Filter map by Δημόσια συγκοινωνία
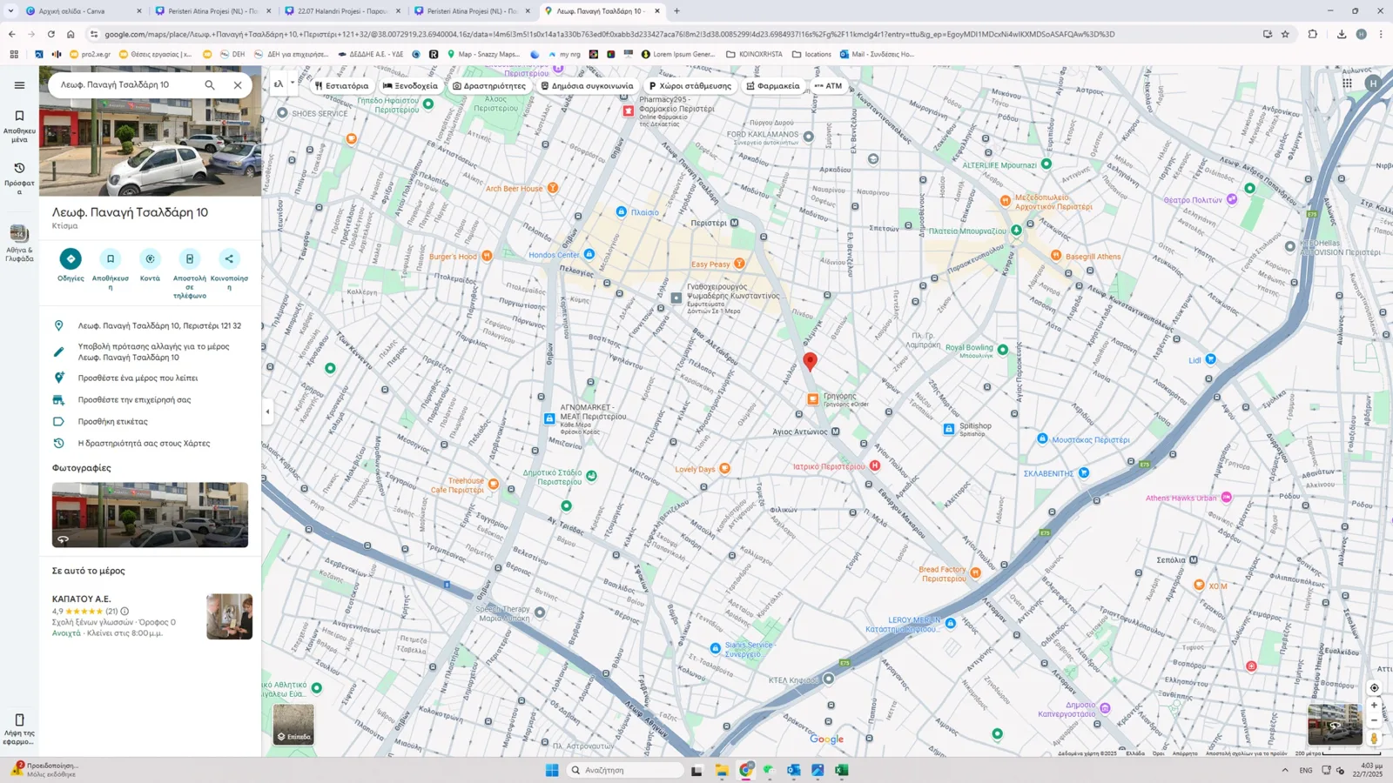Image resolution: width=1393 pixels, height=783 pixels. tap(587, 86)
